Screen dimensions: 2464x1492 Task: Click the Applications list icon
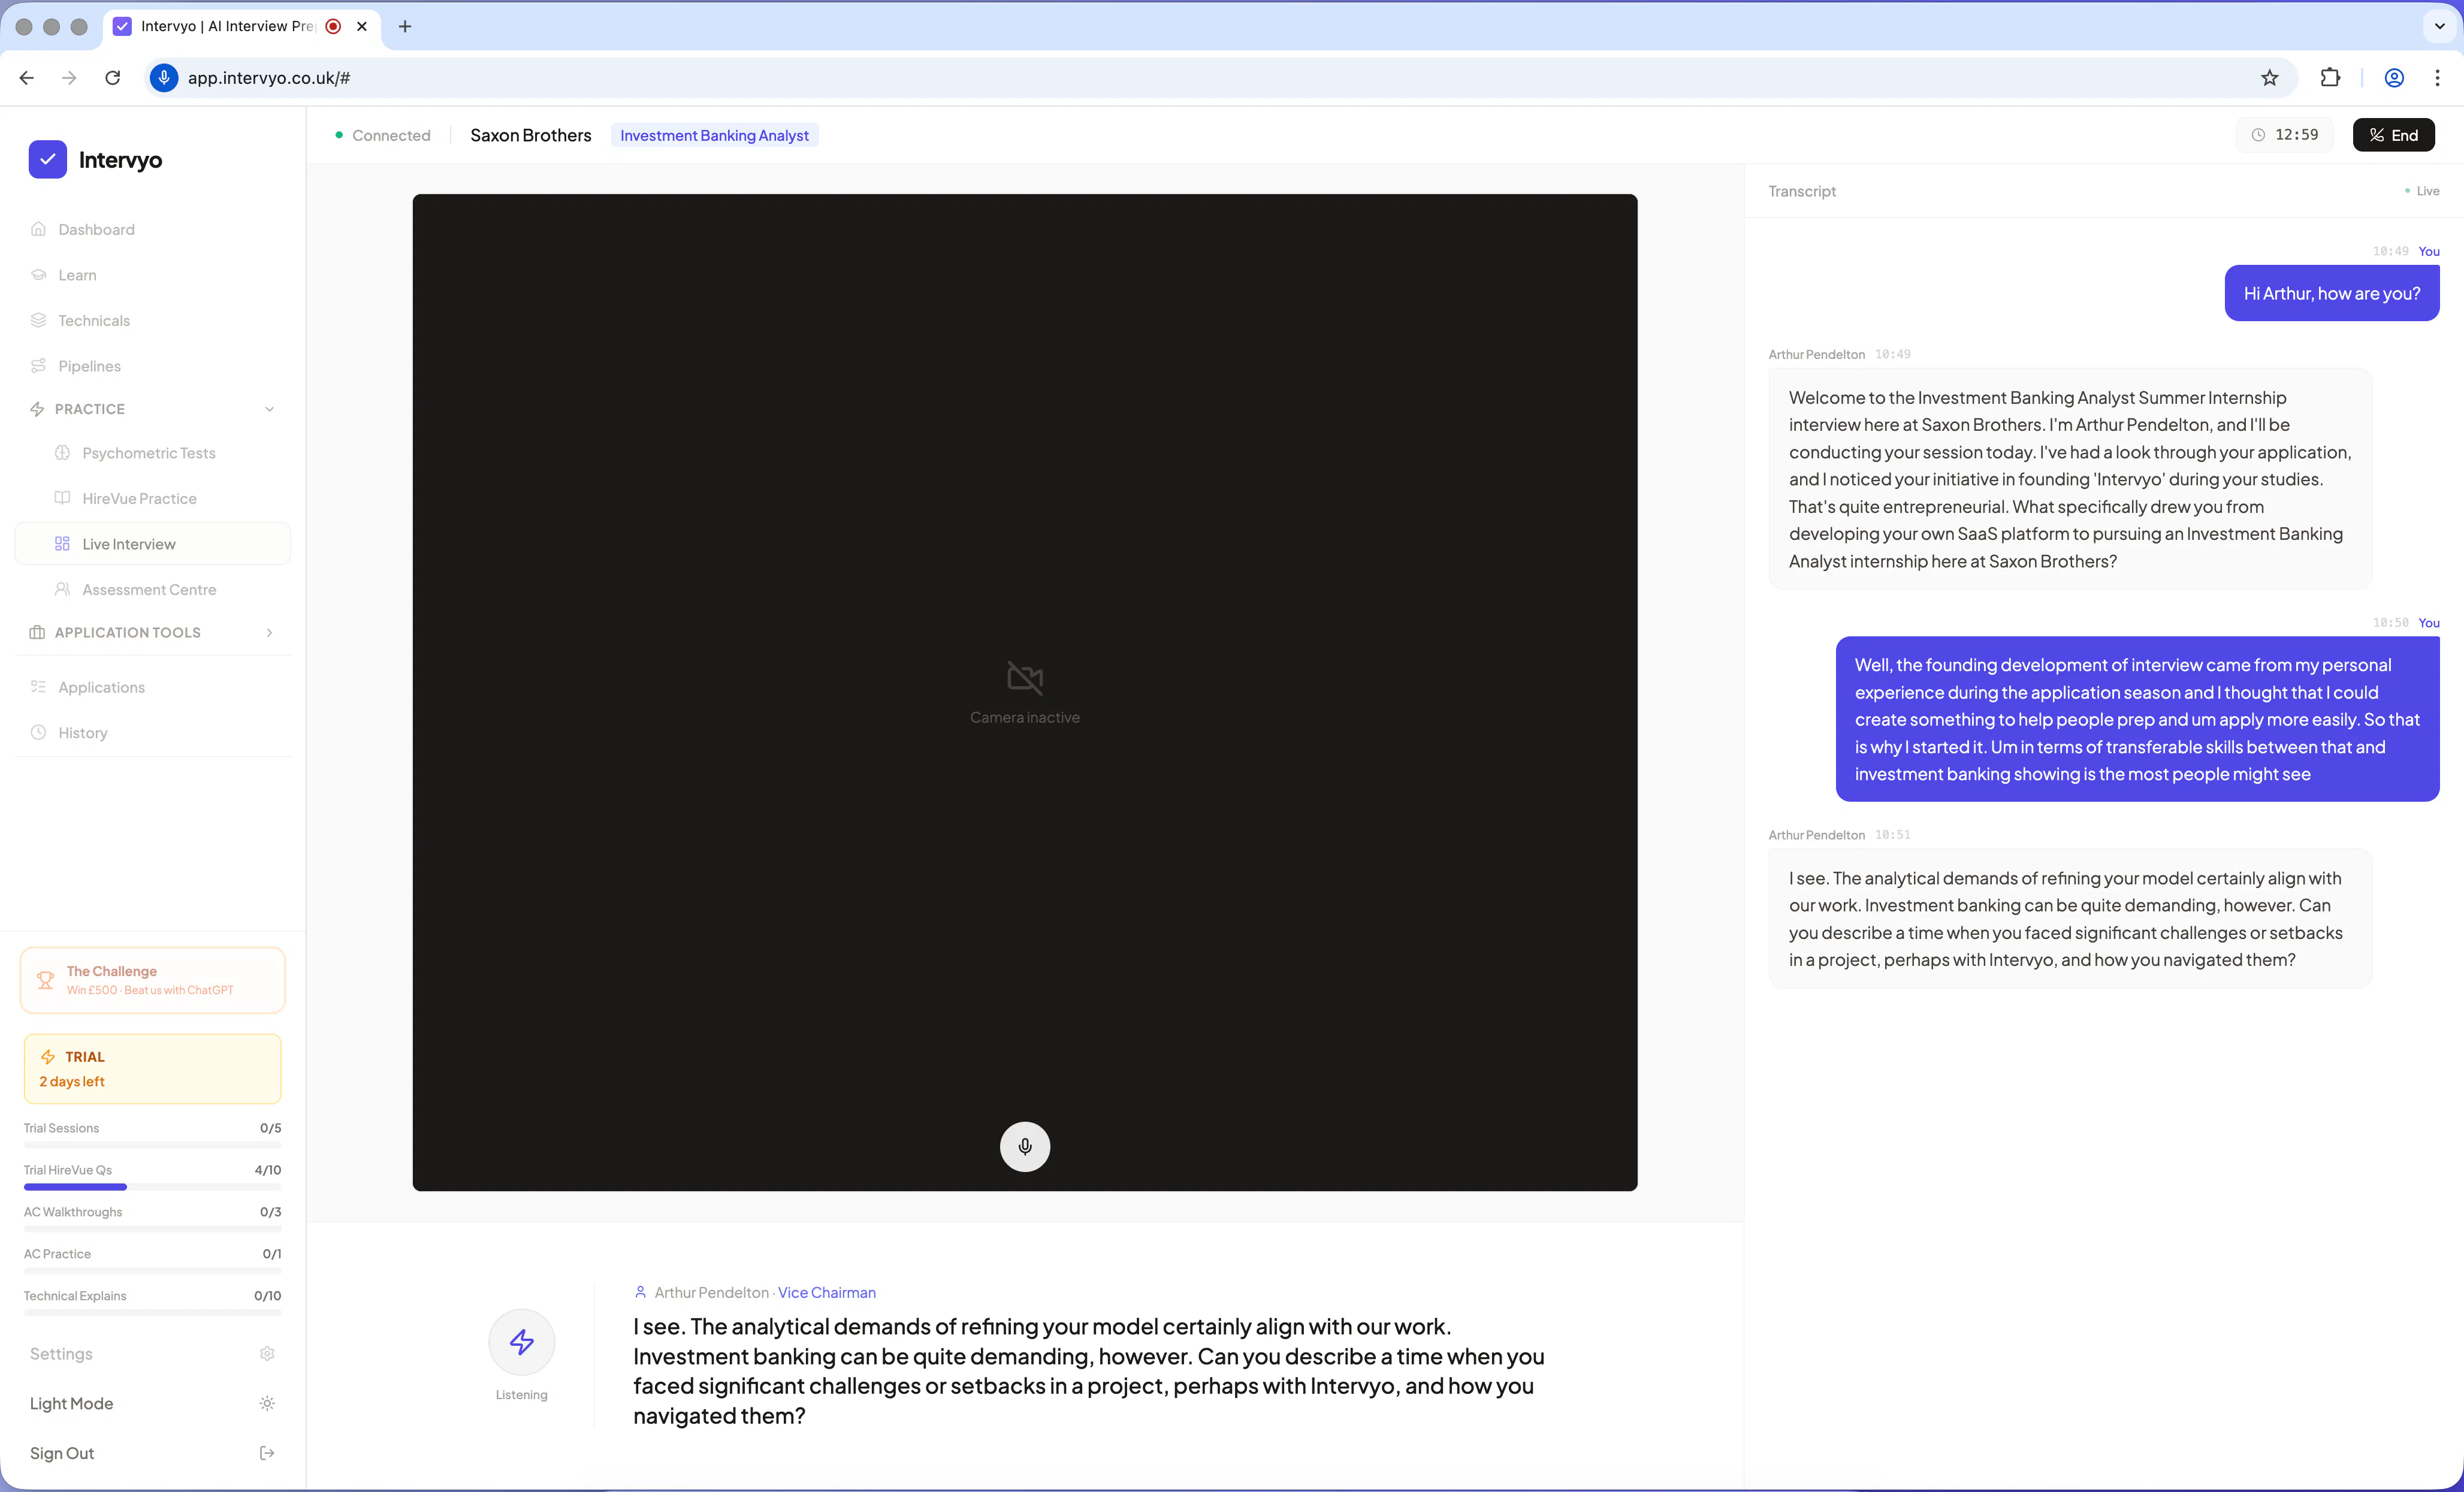click(38, 687)
